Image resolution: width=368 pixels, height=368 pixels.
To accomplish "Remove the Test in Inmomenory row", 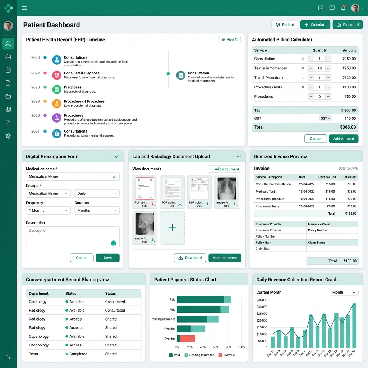I will click(303, 68).
